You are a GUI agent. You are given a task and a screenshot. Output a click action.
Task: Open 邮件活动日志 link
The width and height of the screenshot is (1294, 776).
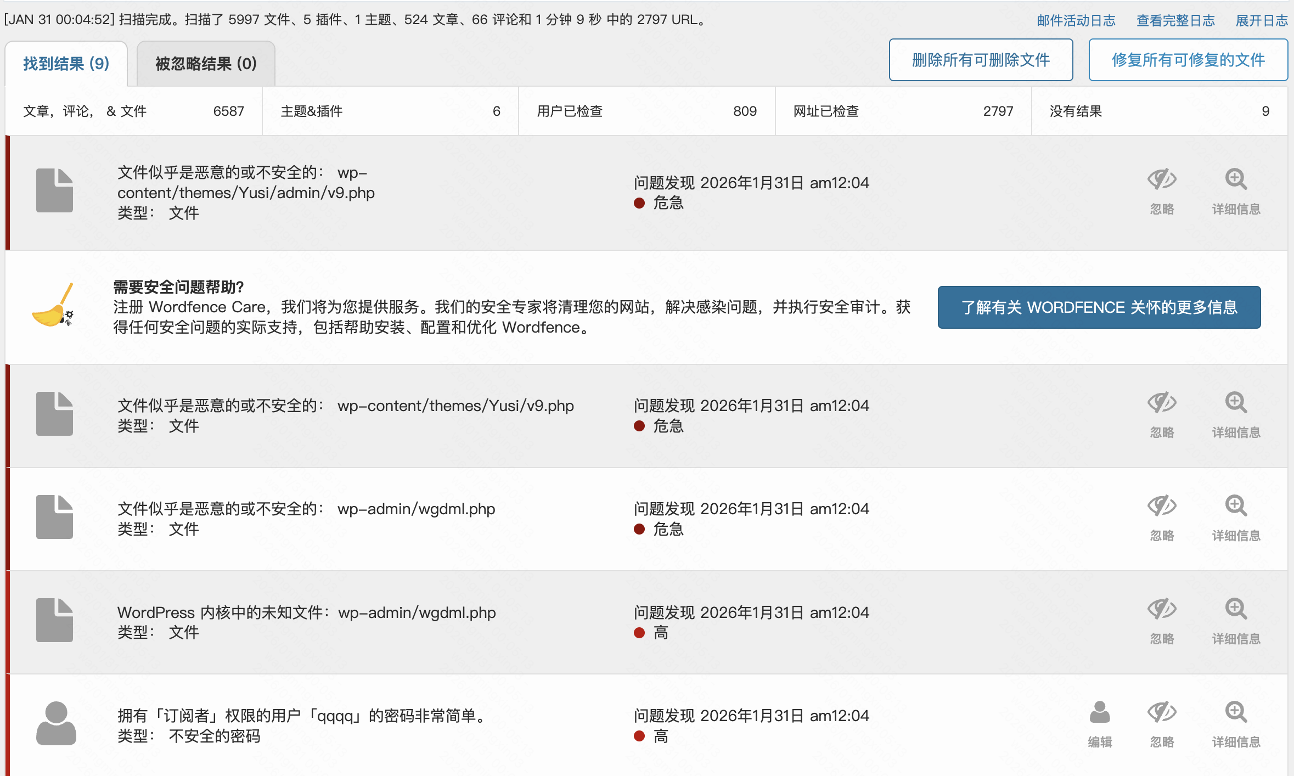(1076, 20)
